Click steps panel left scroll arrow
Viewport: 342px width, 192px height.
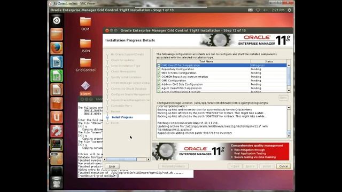[x=105, y=159]
